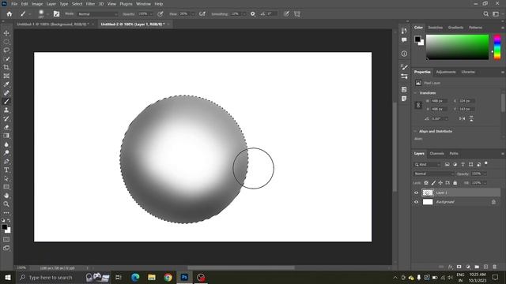The image size is (506, 284).
Task: Toggle lock all padlock icon
Action: click(455, 182)
